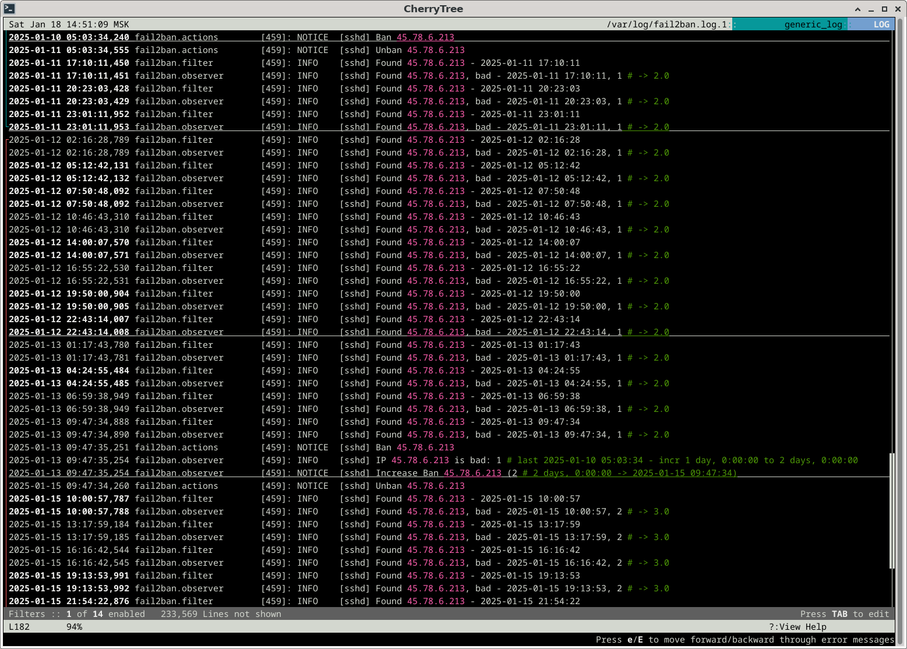Roll up the window with the up-arrow button
Viewport: 907px width, 649px height.
coord(857,9)
